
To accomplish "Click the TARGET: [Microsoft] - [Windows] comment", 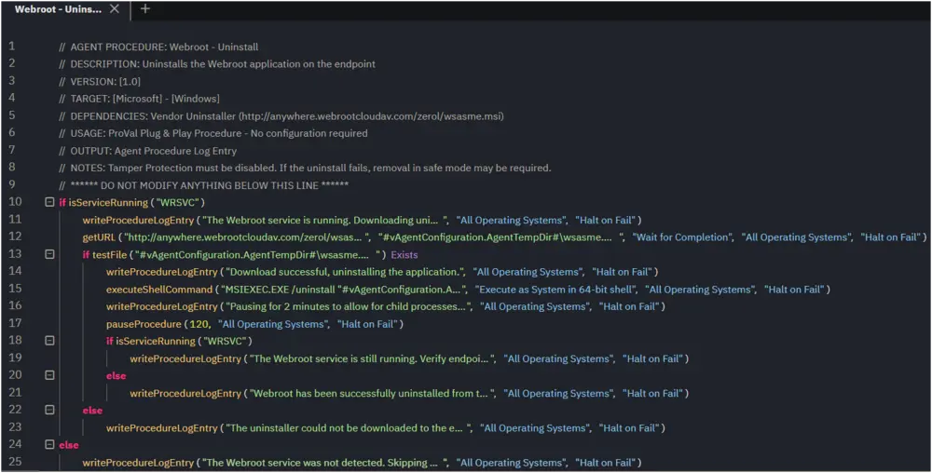I will [x=139, y=99].
